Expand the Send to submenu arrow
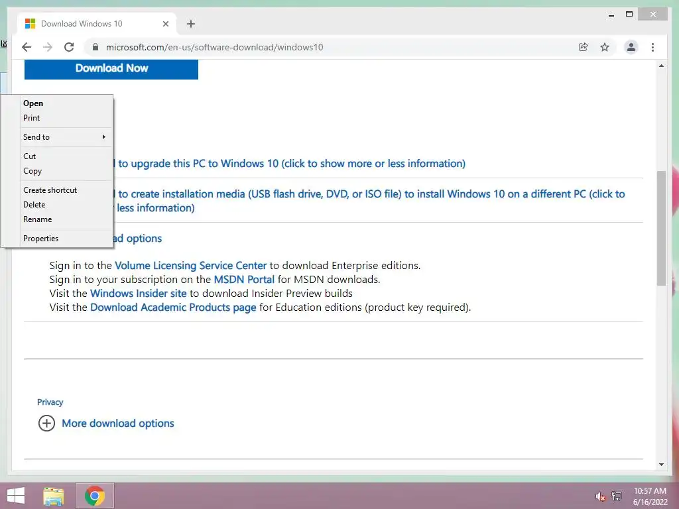The image size is (679, 509). click(104, 137)
